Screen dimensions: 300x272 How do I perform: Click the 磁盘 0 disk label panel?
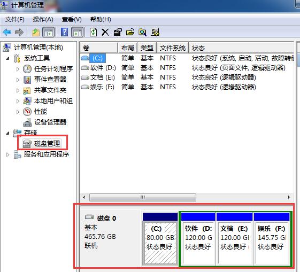tap(111, 238)
